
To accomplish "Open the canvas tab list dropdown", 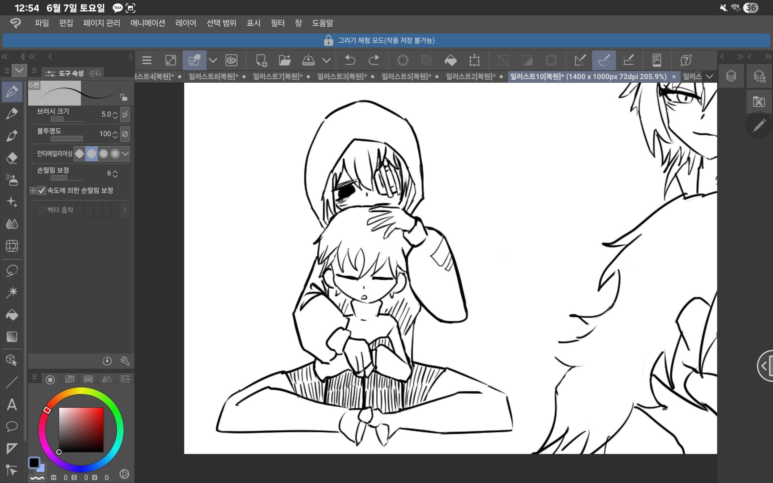I will coord(709,77).
